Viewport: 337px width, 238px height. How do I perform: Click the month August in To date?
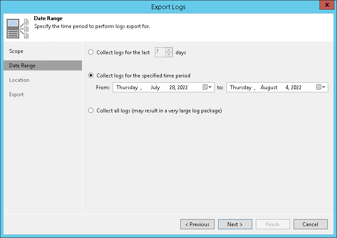coord(269,87)
